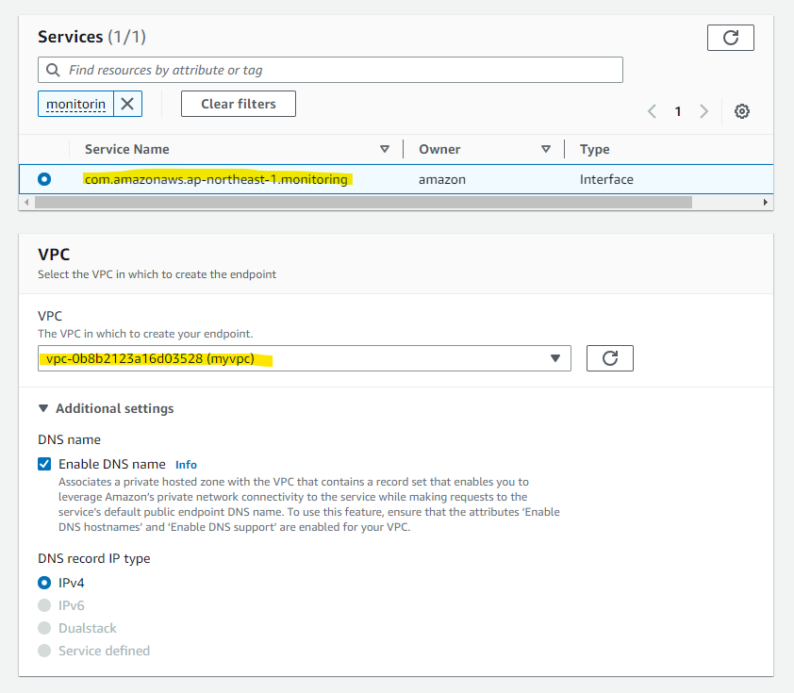Click page number 1
794x693 pixels.
pyautogui.click(x=677, y=111)
